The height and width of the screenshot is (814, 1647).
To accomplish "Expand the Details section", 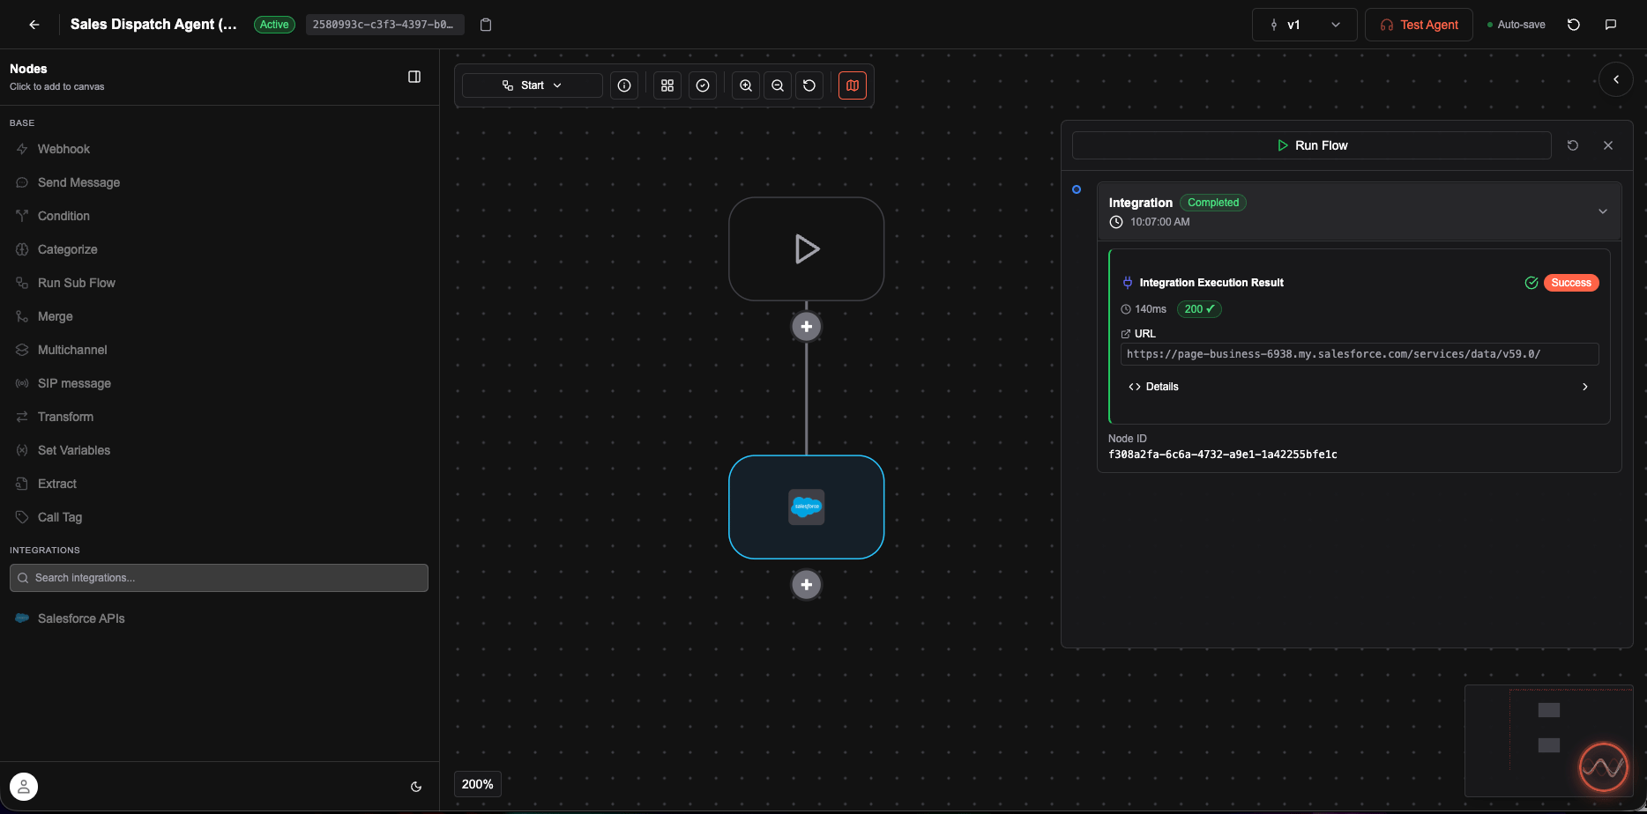I will [x=1359, y=387].
